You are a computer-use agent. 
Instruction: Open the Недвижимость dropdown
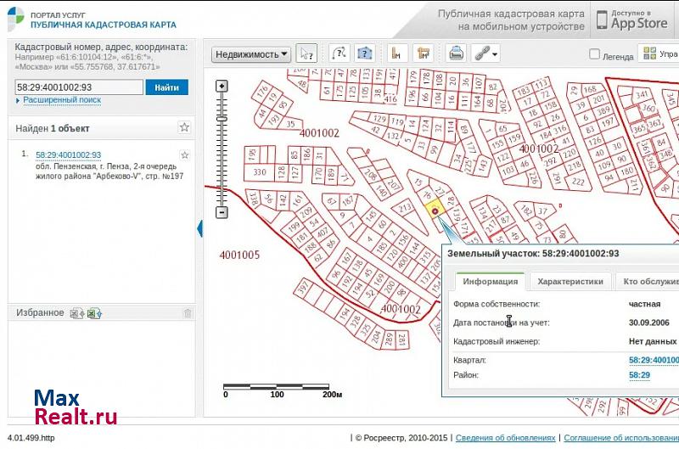click(x=251, y=54)
